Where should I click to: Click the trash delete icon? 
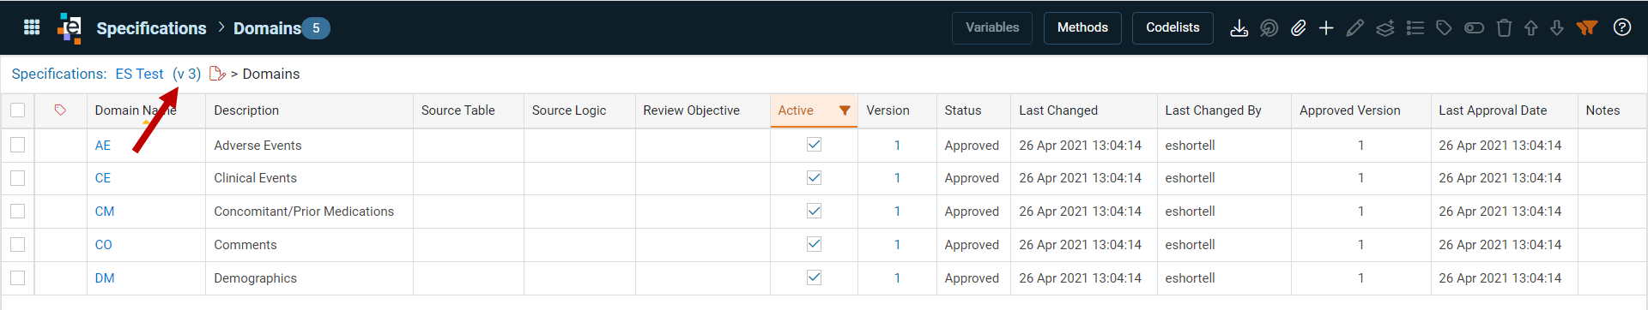tap(1504, 28)
